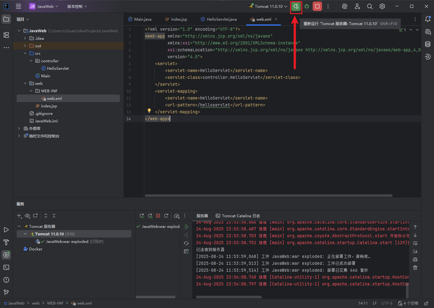Open the Run tool window icon
The width and height of the screenshot is (434, 308).
(6, 230)
